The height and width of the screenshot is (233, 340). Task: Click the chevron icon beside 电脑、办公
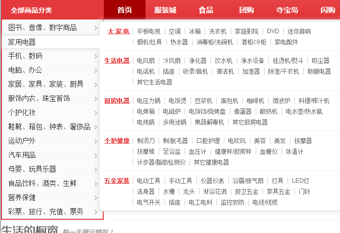coord(96,70)
